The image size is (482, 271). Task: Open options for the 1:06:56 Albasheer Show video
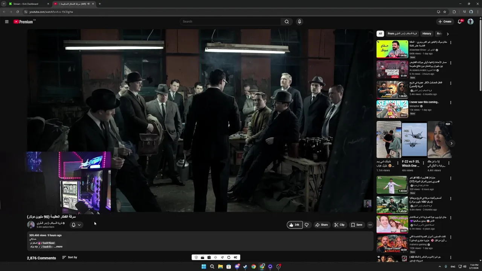[x=450, y=43]
